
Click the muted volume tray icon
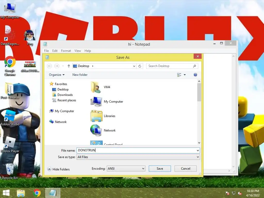pos(240,193)
